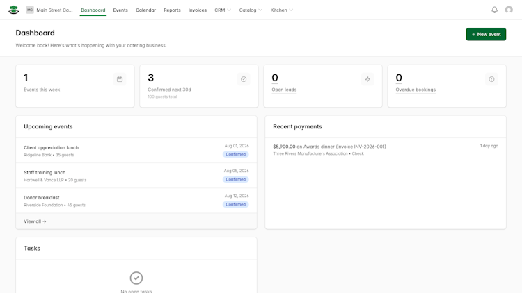Click Ridgeline Bank • 35 guests text

(x=49, y=155)
